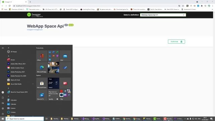Open the notification center on taskbar
This screenshot has height=121, width=215.
click(x=211, y=119)
